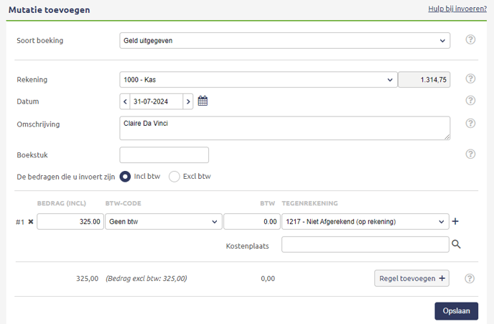Select the Excl btw radio button
Screen dimensions: 494x324
(x=174, y=176)
